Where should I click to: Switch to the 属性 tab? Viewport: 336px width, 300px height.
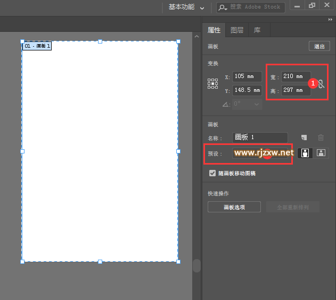(214, 30)
